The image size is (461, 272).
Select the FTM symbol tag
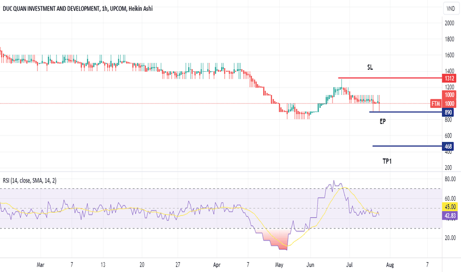[436, 103]
